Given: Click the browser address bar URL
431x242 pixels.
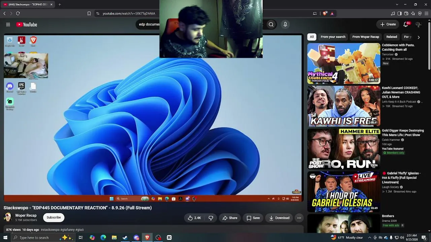Looking at the screenshot, I should [x=129, y=13].
